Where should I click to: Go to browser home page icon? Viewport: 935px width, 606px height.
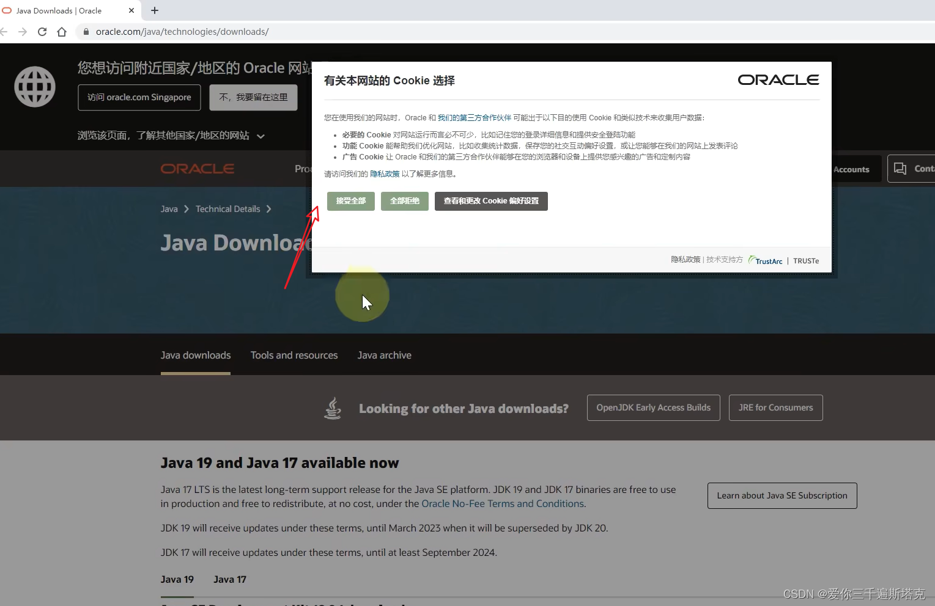pyautogui.click(x=62, y=32)
